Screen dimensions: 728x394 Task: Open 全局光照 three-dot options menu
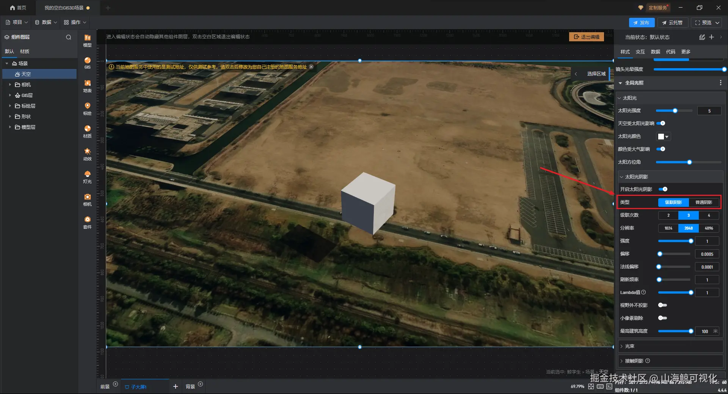[720, 83]
